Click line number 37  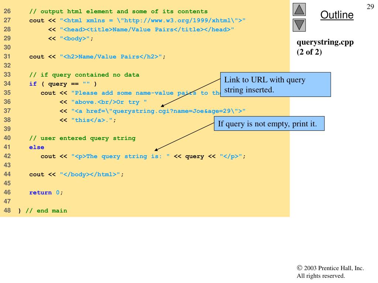[7, 111]
